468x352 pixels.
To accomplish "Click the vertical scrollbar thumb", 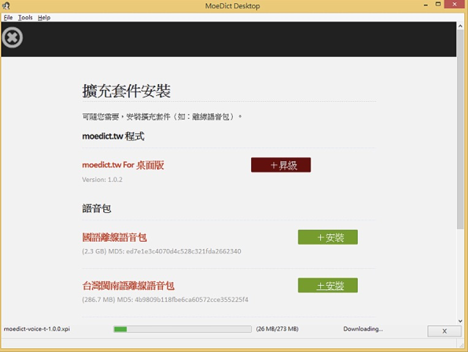I will tap(461, 130).
